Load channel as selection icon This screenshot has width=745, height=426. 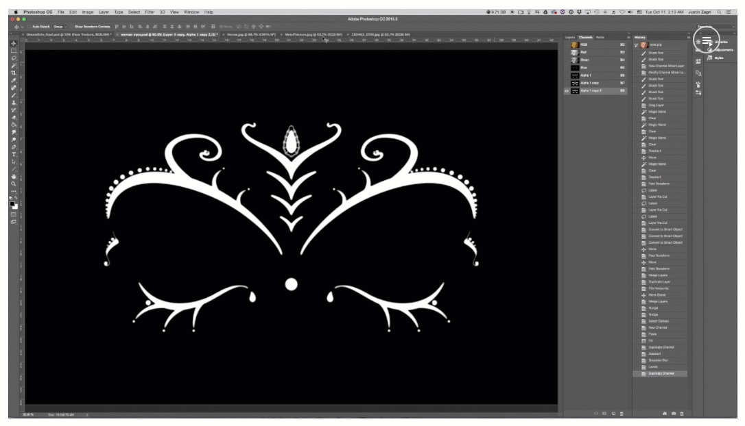(596, 414)
